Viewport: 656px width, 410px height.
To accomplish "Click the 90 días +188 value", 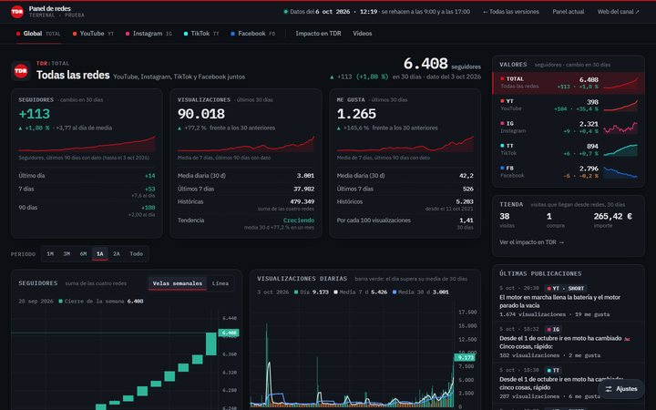I will [149, 208].
